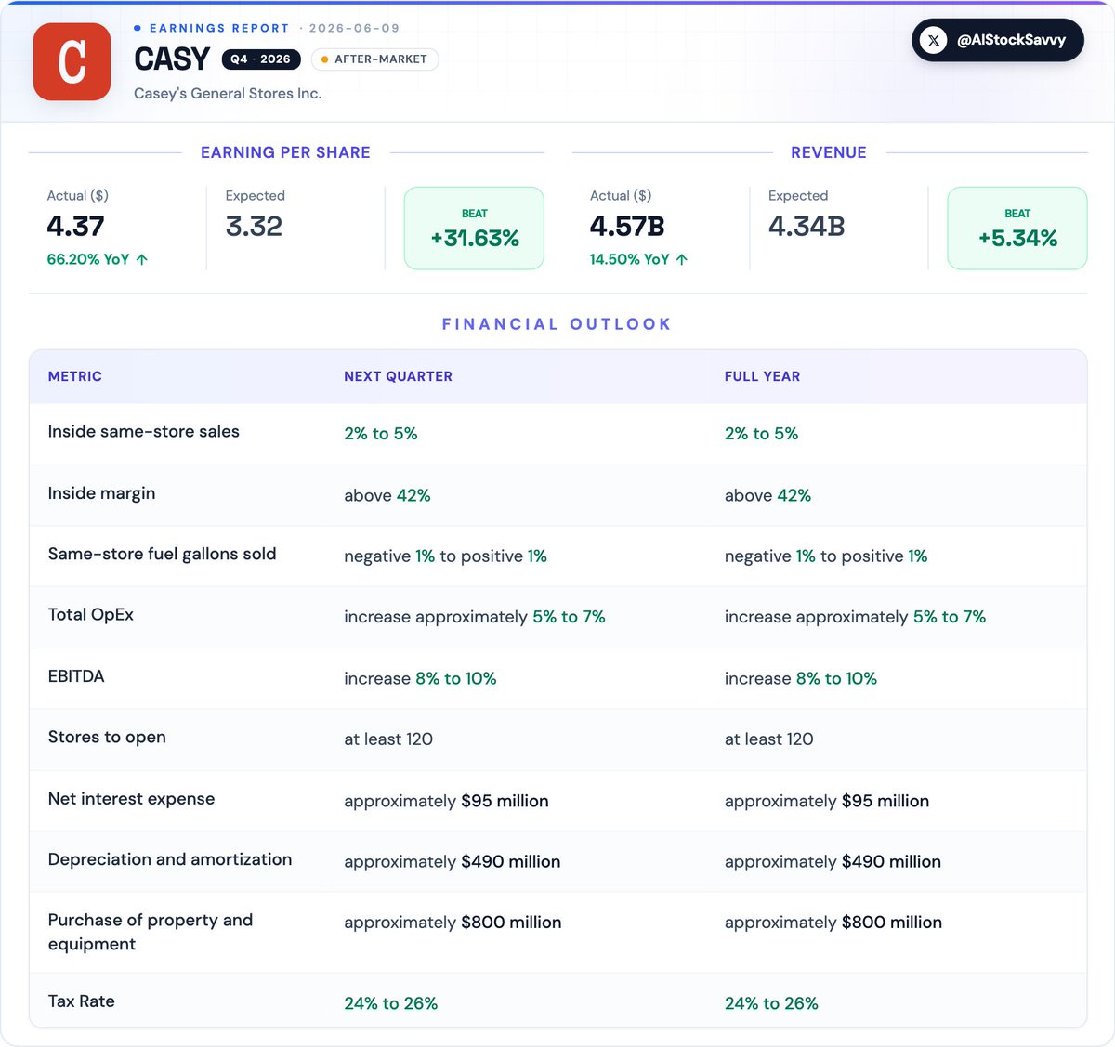Click Purchase of property and equipment label
Screen dimensions: 1115x1047
pyautogui.click(x=151, y=932)
